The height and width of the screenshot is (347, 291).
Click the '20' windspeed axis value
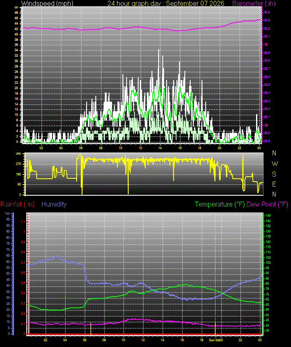(16, 88)
